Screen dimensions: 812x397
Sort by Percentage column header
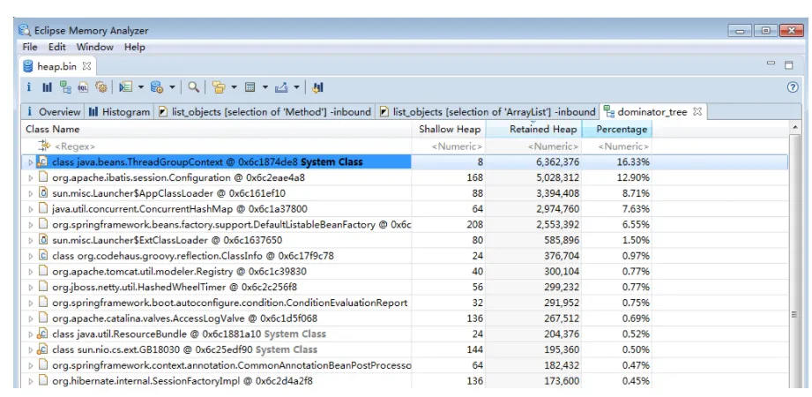(617, 129)
